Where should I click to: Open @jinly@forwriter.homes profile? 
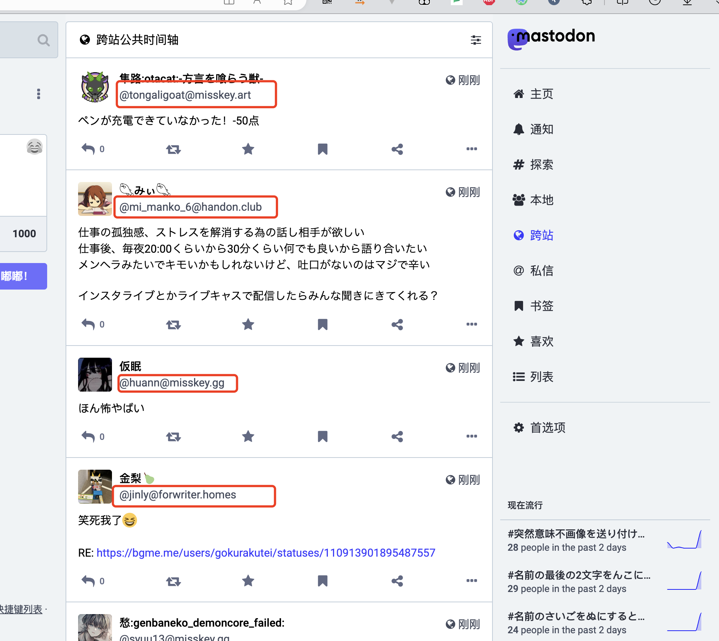178,495
